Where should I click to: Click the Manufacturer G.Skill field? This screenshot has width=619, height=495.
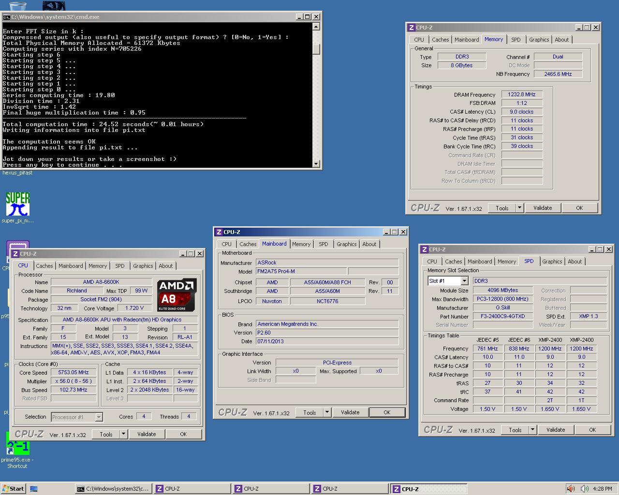click(503, 308)
